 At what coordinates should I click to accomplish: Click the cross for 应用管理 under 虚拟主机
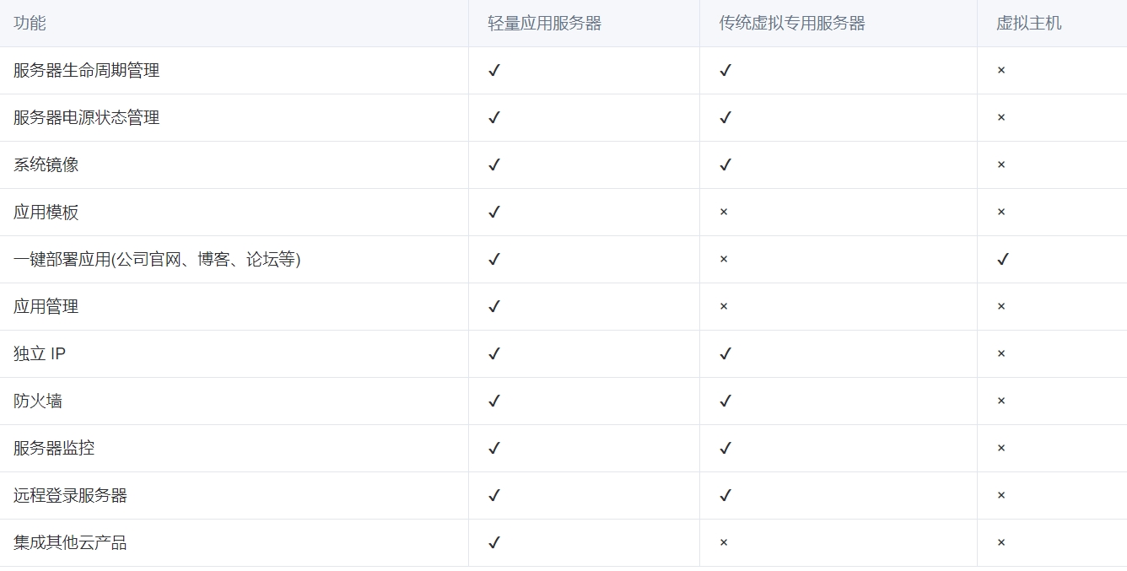pos(1001,306)
